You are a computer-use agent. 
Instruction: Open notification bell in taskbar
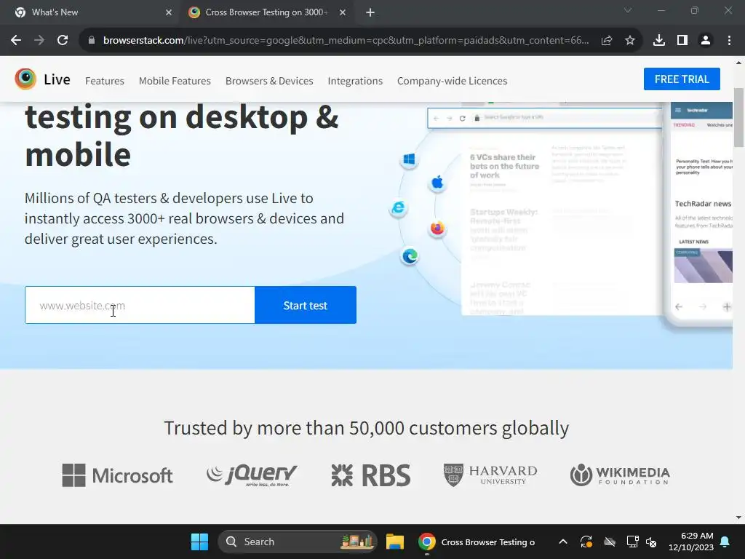(x=725, y=542)
